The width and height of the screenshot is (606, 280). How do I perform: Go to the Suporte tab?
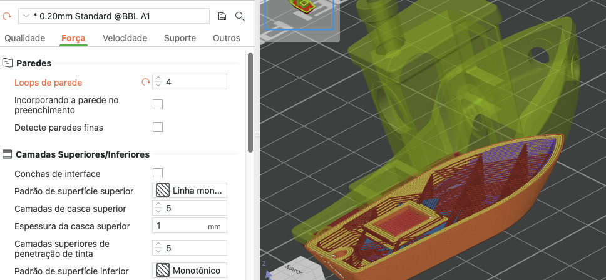[180, 38]
